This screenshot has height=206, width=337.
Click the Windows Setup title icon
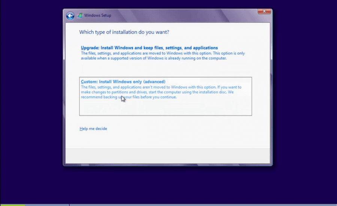click(x=80, y=15)
